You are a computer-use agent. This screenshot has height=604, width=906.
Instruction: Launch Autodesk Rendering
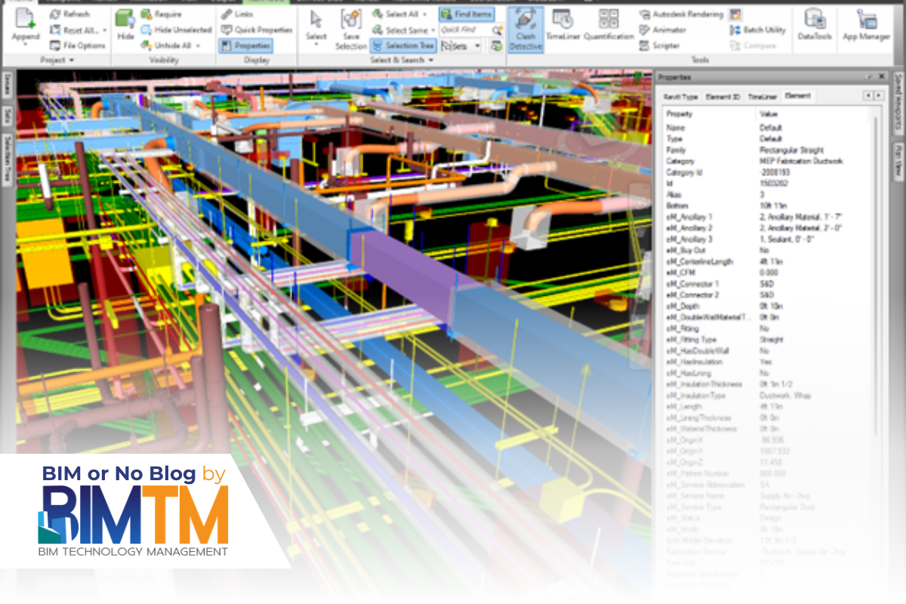click(x=681, y=14)
